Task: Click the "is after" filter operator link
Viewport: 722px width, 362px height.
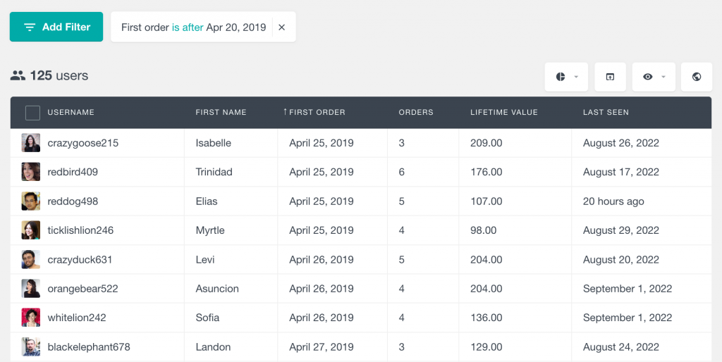Action: [x=188, y=27]
